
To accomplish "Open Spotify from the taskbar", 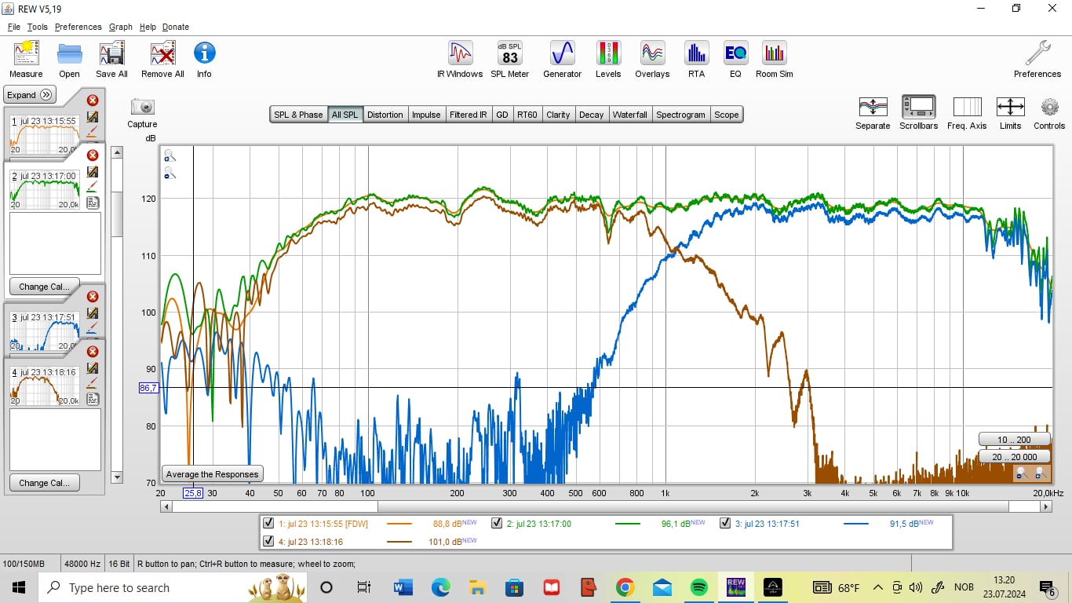I will coord(698,587).
